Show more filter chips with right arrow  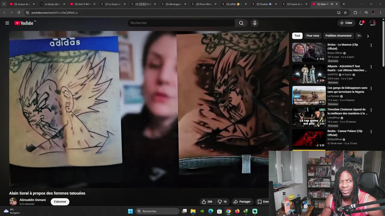[x=368, y=36]
